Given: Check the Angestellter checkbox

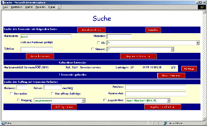Looking at the screenshot, I should pos(105,100).
